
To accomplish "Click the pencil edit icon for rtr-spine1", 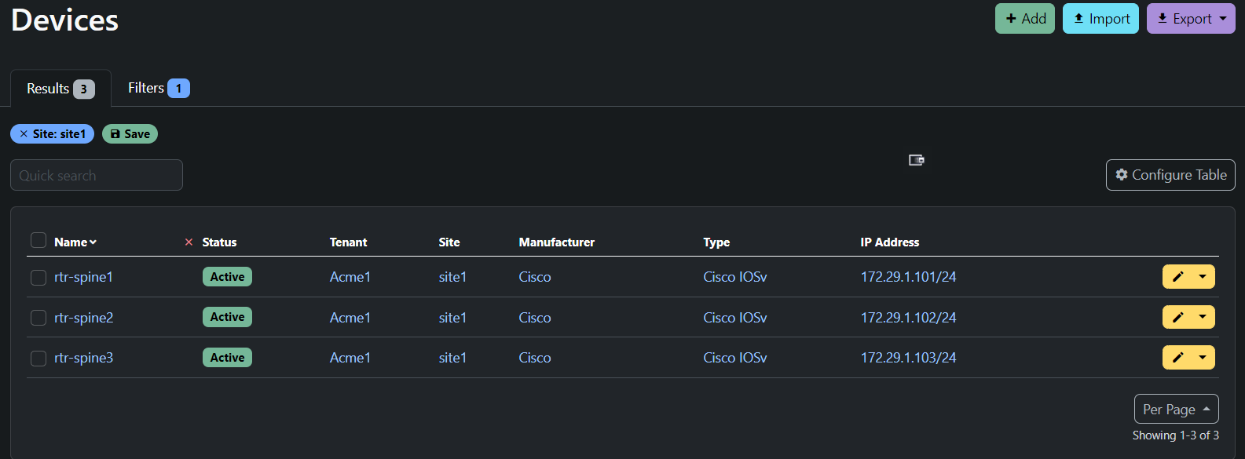I will click(1177, 276).
